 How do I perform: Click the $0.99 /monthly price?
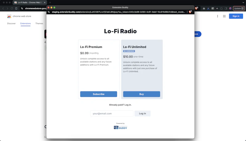(89, 53)
